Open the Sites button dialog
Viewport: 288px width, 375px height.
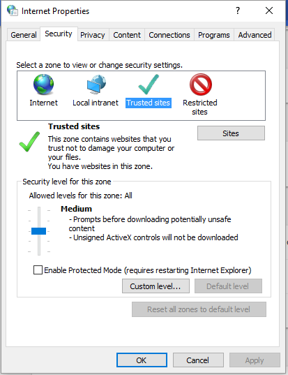[x=231, y=133]
